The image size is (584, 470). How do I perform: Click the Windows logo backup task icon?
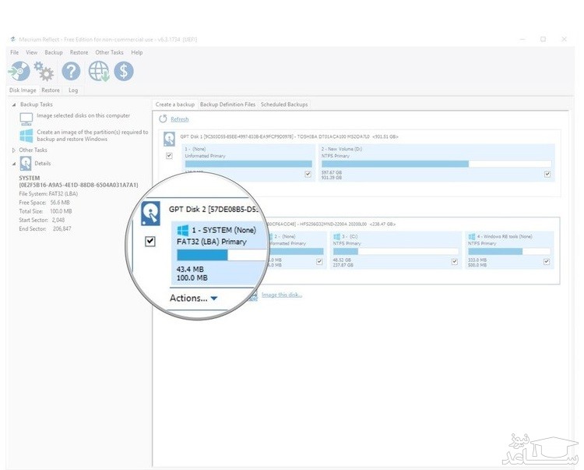click(x=26, y=135)
